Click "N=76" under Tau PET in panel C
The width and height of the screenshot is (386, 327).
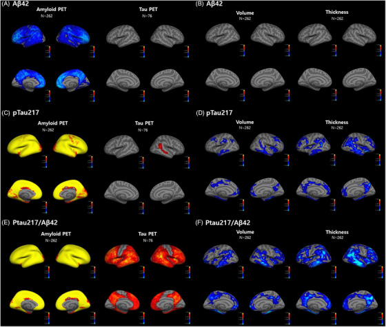pos(143,130)
